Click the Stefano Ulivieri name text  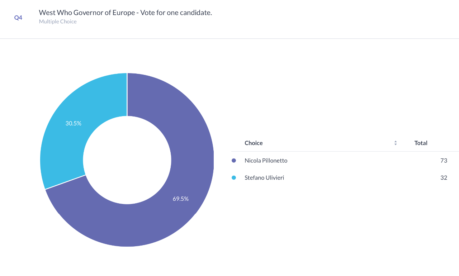pyautogui.click(x=264, y=177)
